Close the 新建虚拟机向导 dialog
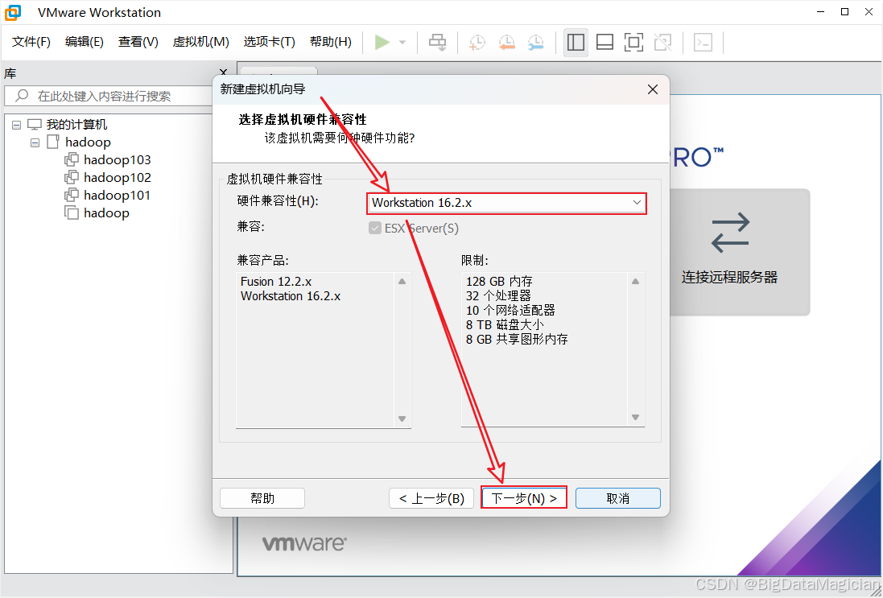 (x=653, y=89)
